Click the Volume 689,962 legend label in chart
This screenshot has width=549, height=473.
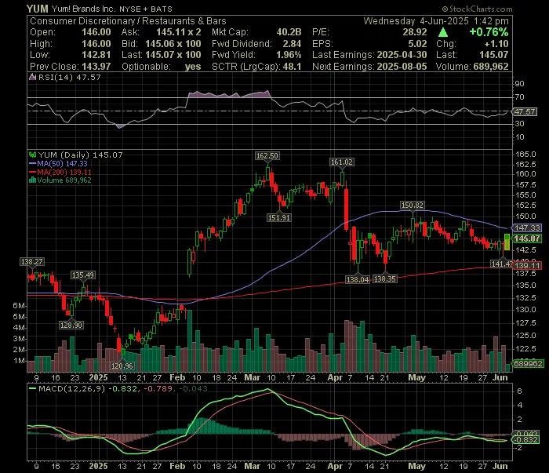point(64,180)
